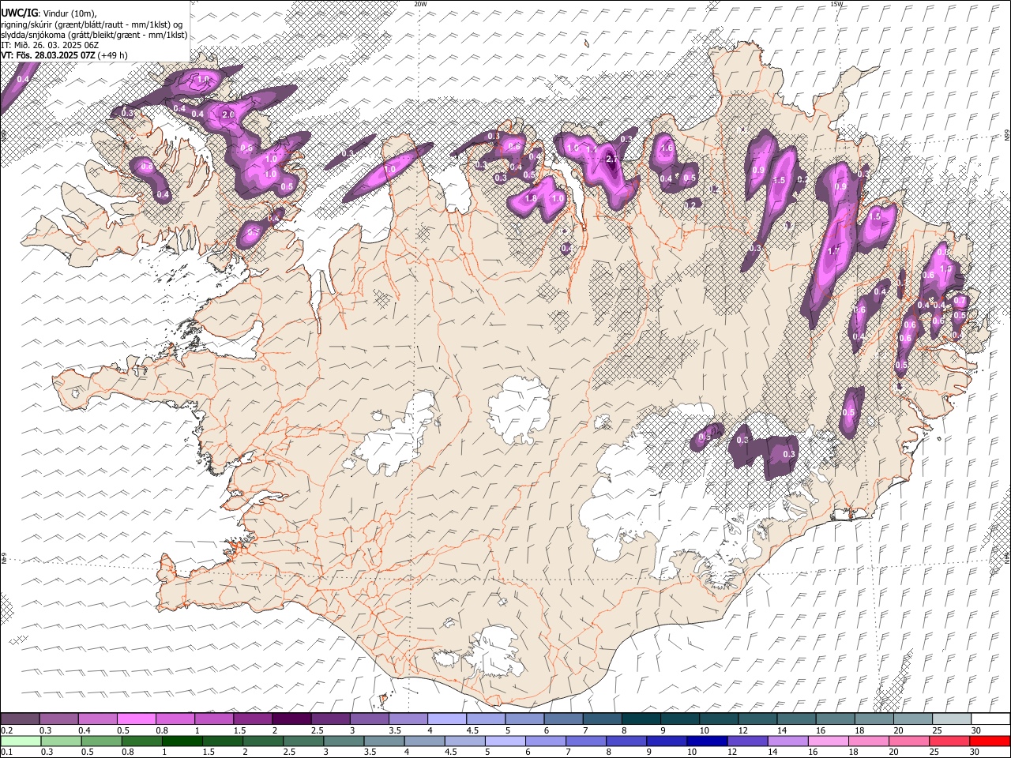The width and height of the screenshot is (1011, 758).
Task: Select the dark teal 8–9 upper legend swatch
Action: point(640,719)
